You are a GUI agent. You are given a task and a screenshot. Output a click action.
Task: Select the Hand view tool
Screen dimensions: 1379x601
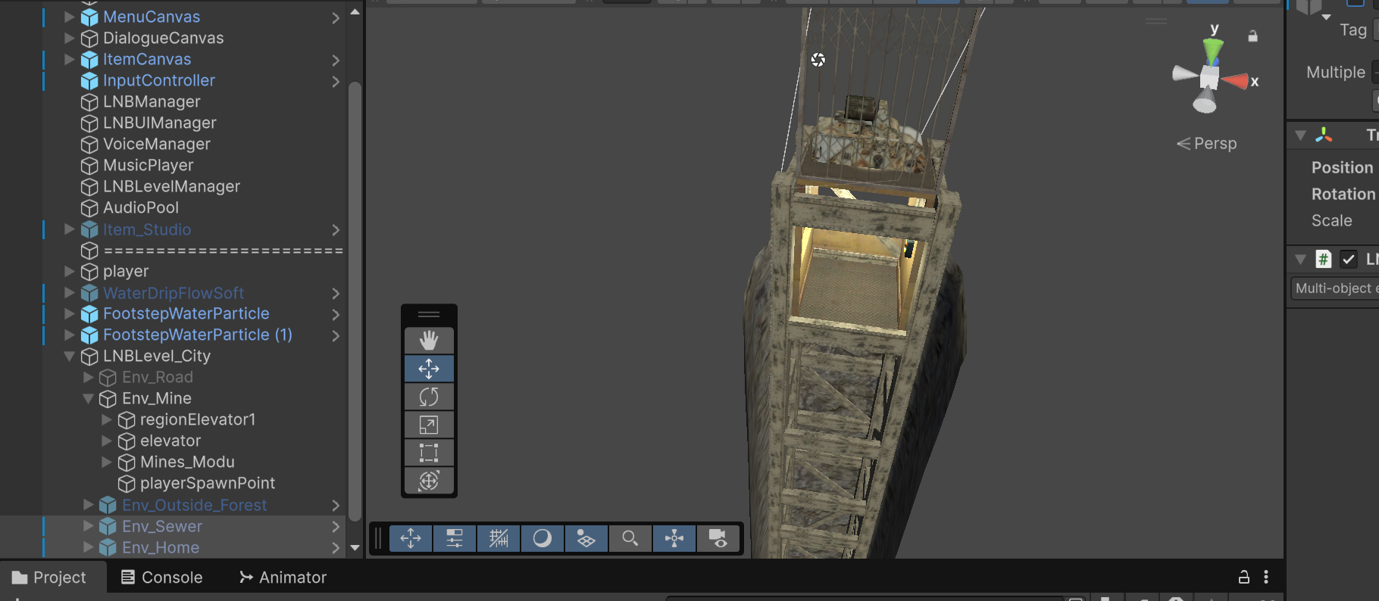tap(429, 341)
